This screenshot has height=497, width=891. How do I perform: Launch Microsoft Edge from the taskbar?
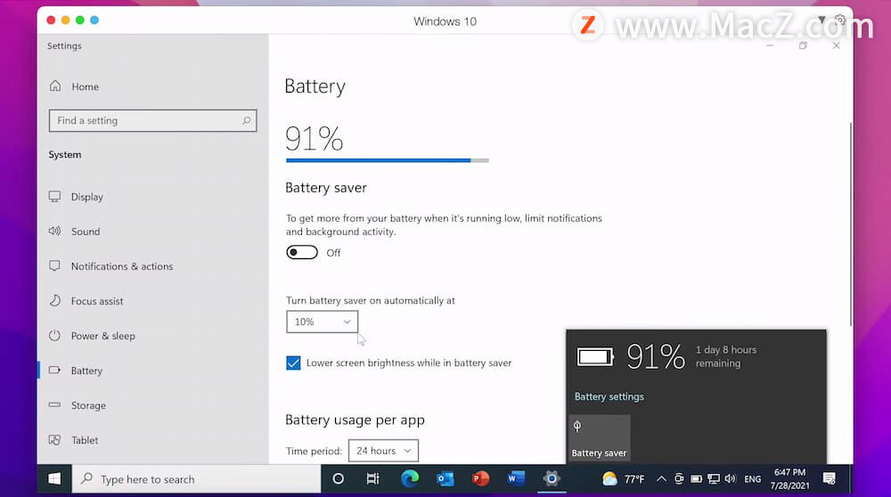[409, 479]
